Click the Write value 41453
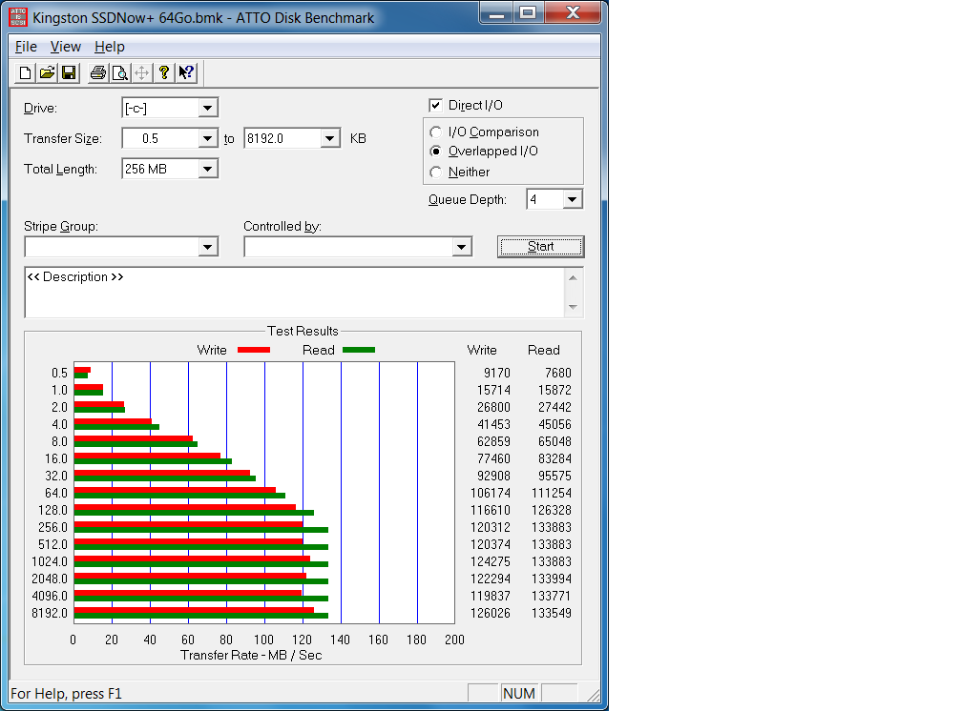Screen dimensions: 962x711 (x=494, y=424)
